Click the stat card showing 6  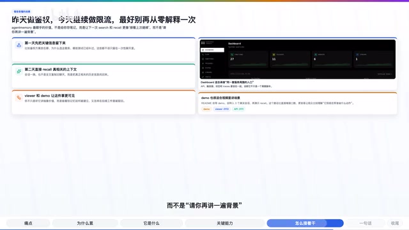pos(332,59)
